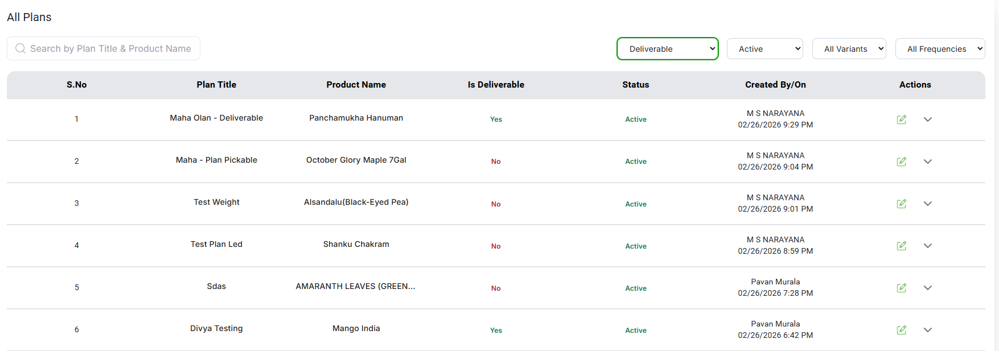Show details for Test Plan Led row
Screen dimensions: 999x351
click(x=927, y=246)
